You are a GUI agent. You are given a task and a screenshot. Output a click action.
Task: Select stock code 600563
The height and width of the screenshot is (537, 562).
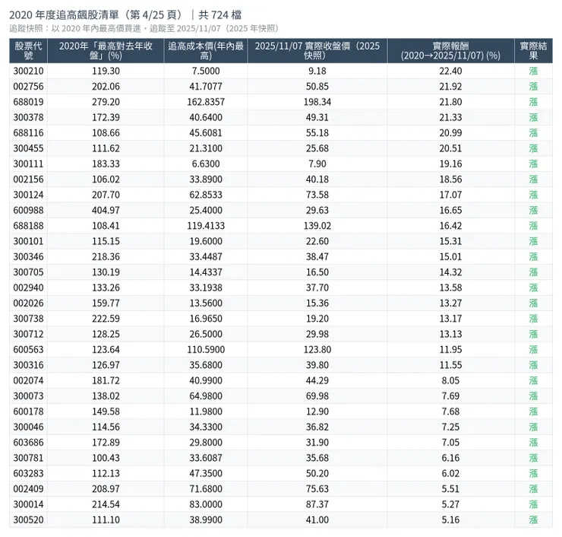[x=28, y=349]
